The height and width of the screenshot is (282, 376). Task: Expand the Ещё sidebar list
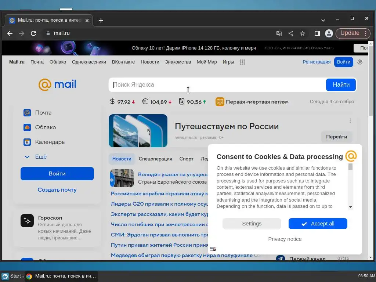[x=36, y=156]
